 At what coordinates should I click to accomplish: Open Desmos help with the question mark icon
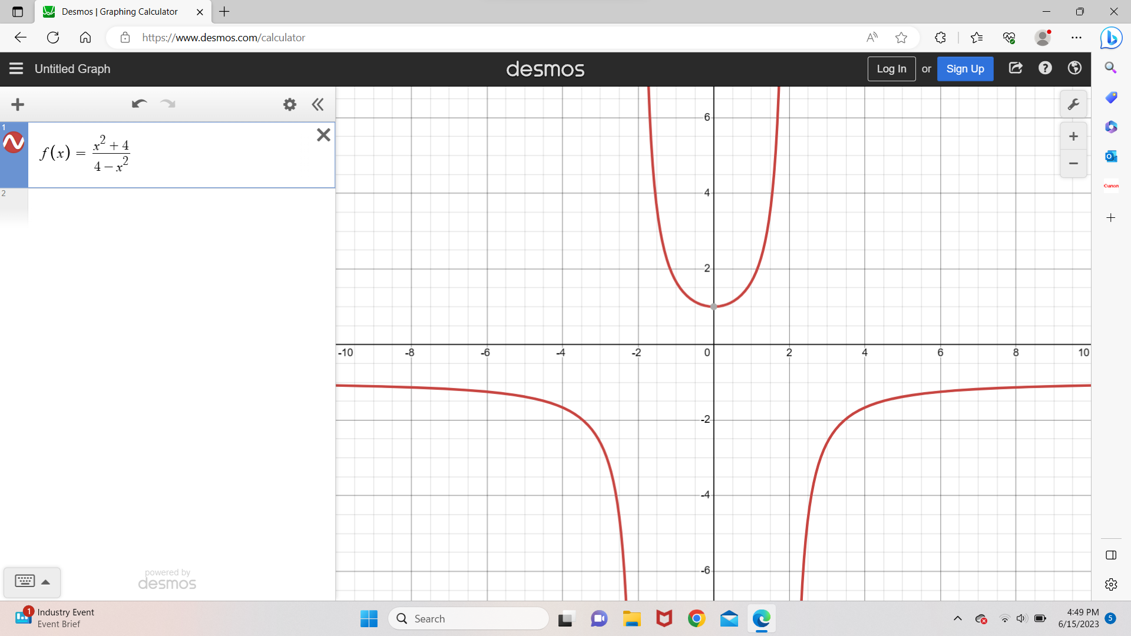(x=1045, y=68)
